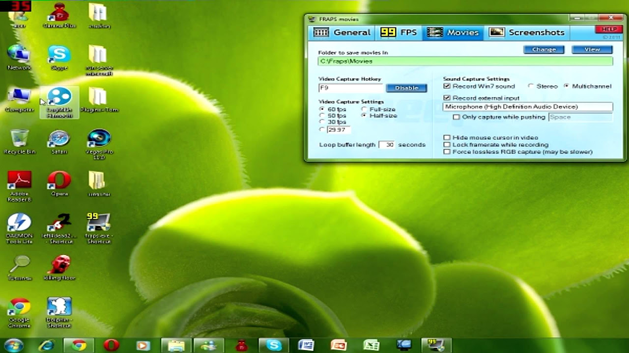Image resolution: width=629 pixels, height=353 pixels.
Task: Open the magnifying glass desktop icon
Action: (19, 268)
